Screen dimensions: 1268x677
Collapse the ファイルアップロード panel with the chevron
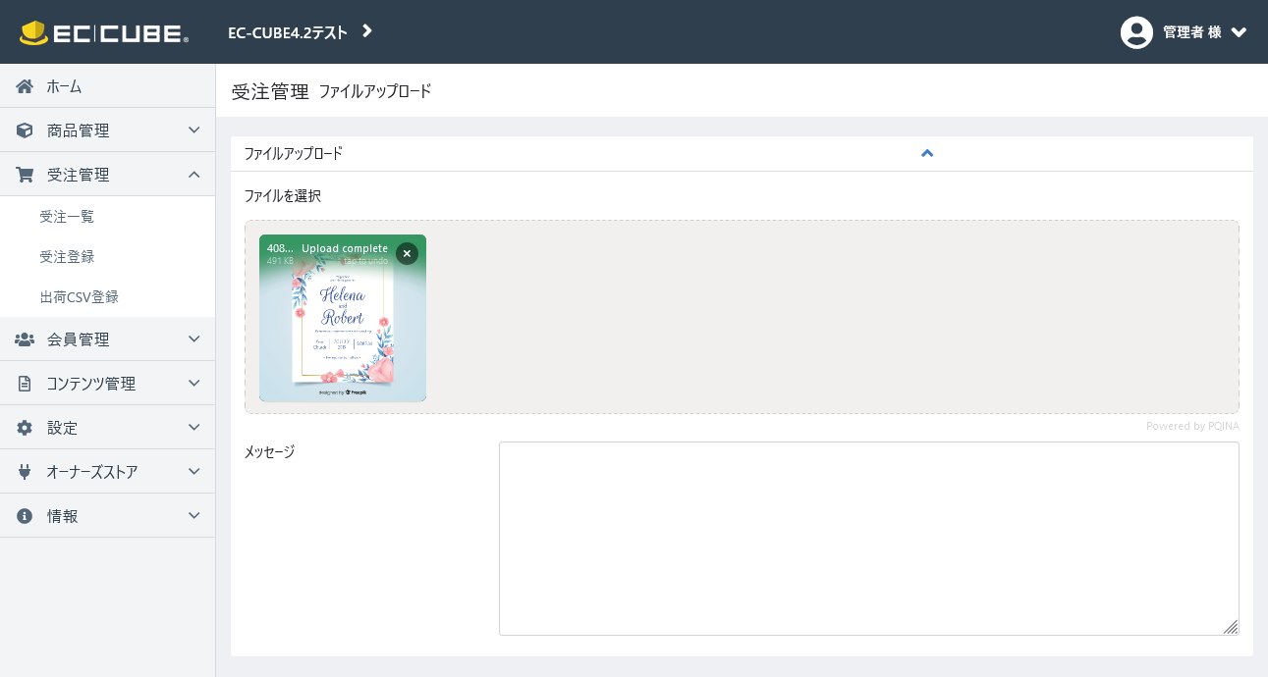click(x=927, y=153)
